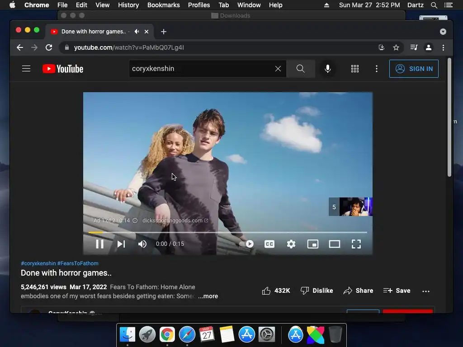This screenshot has width=463, height=347.
Task: Select the Done with horror games tab
Action: click(x=99, y=32)
